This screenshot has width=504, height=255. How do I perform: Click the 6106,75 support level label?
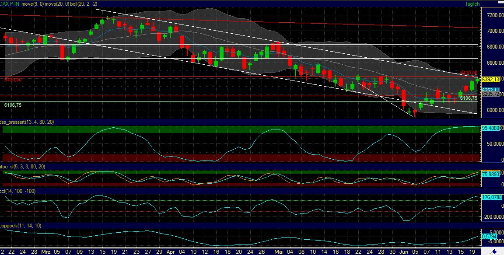[12, 105]
